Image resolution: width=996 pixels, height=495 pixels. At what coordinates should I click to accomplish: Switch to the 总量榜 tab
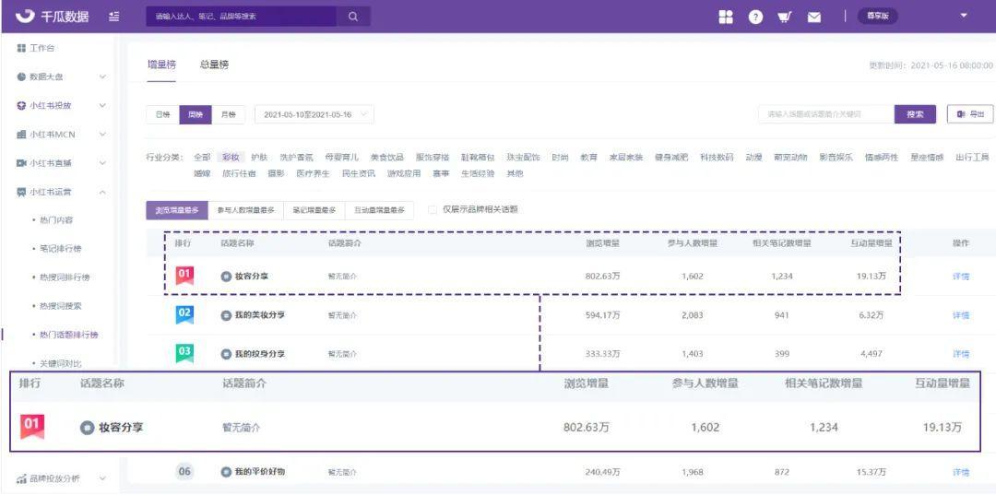214,65
